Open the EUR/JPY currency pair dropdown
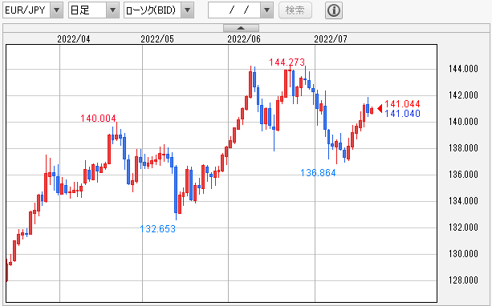The width and height of the screenshot is (492, 306). (x=57, y=10)
